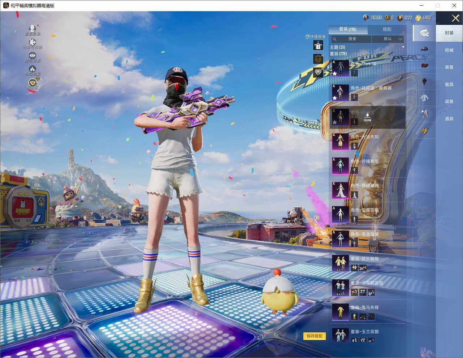
Task: Click the 1222 currency coin icon
Action: click(400, 18)
